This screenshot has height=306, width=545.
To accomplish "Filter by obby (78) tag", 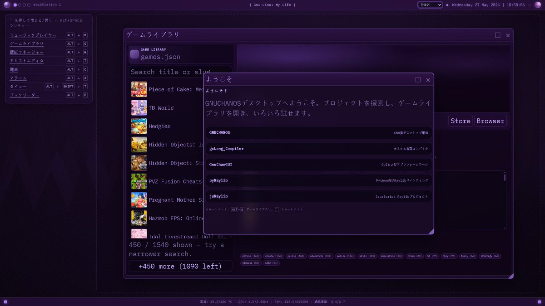I will point(450,256).
